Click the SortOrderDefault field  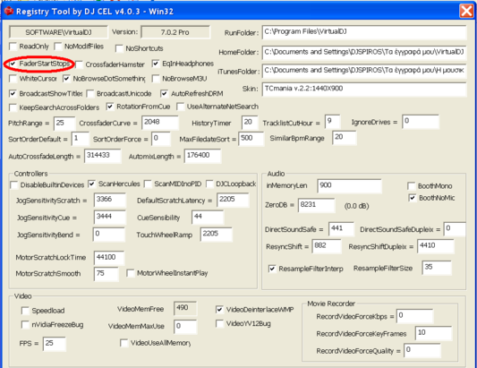(80, 139)
